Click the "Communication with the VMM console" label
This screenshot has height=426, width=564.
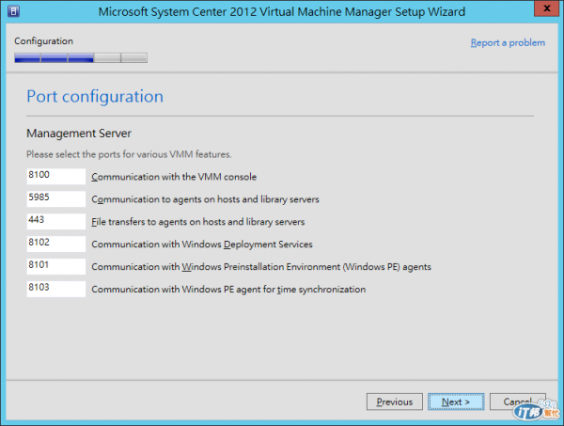coord(173,177)
